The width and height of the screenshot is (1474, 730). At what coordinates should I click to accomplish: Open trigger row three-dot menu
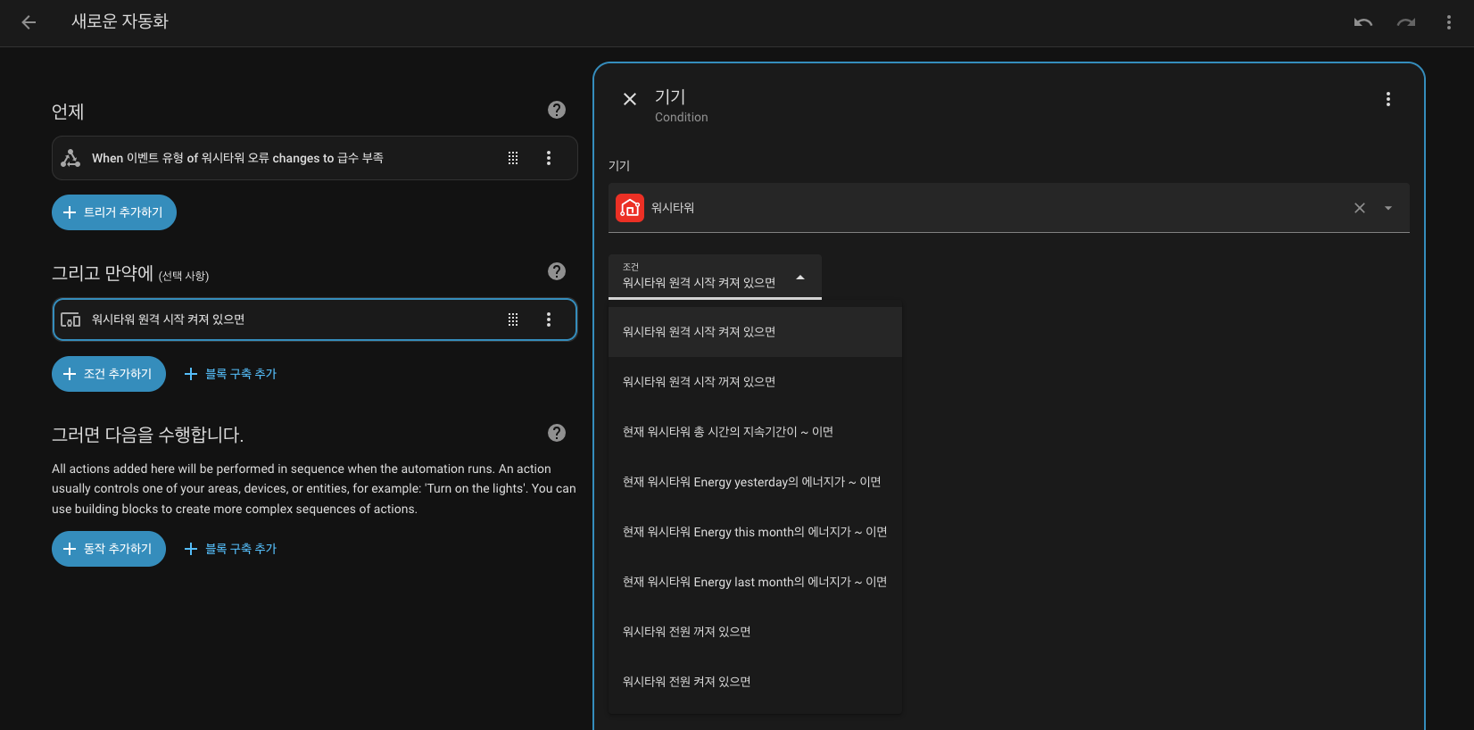549,158
